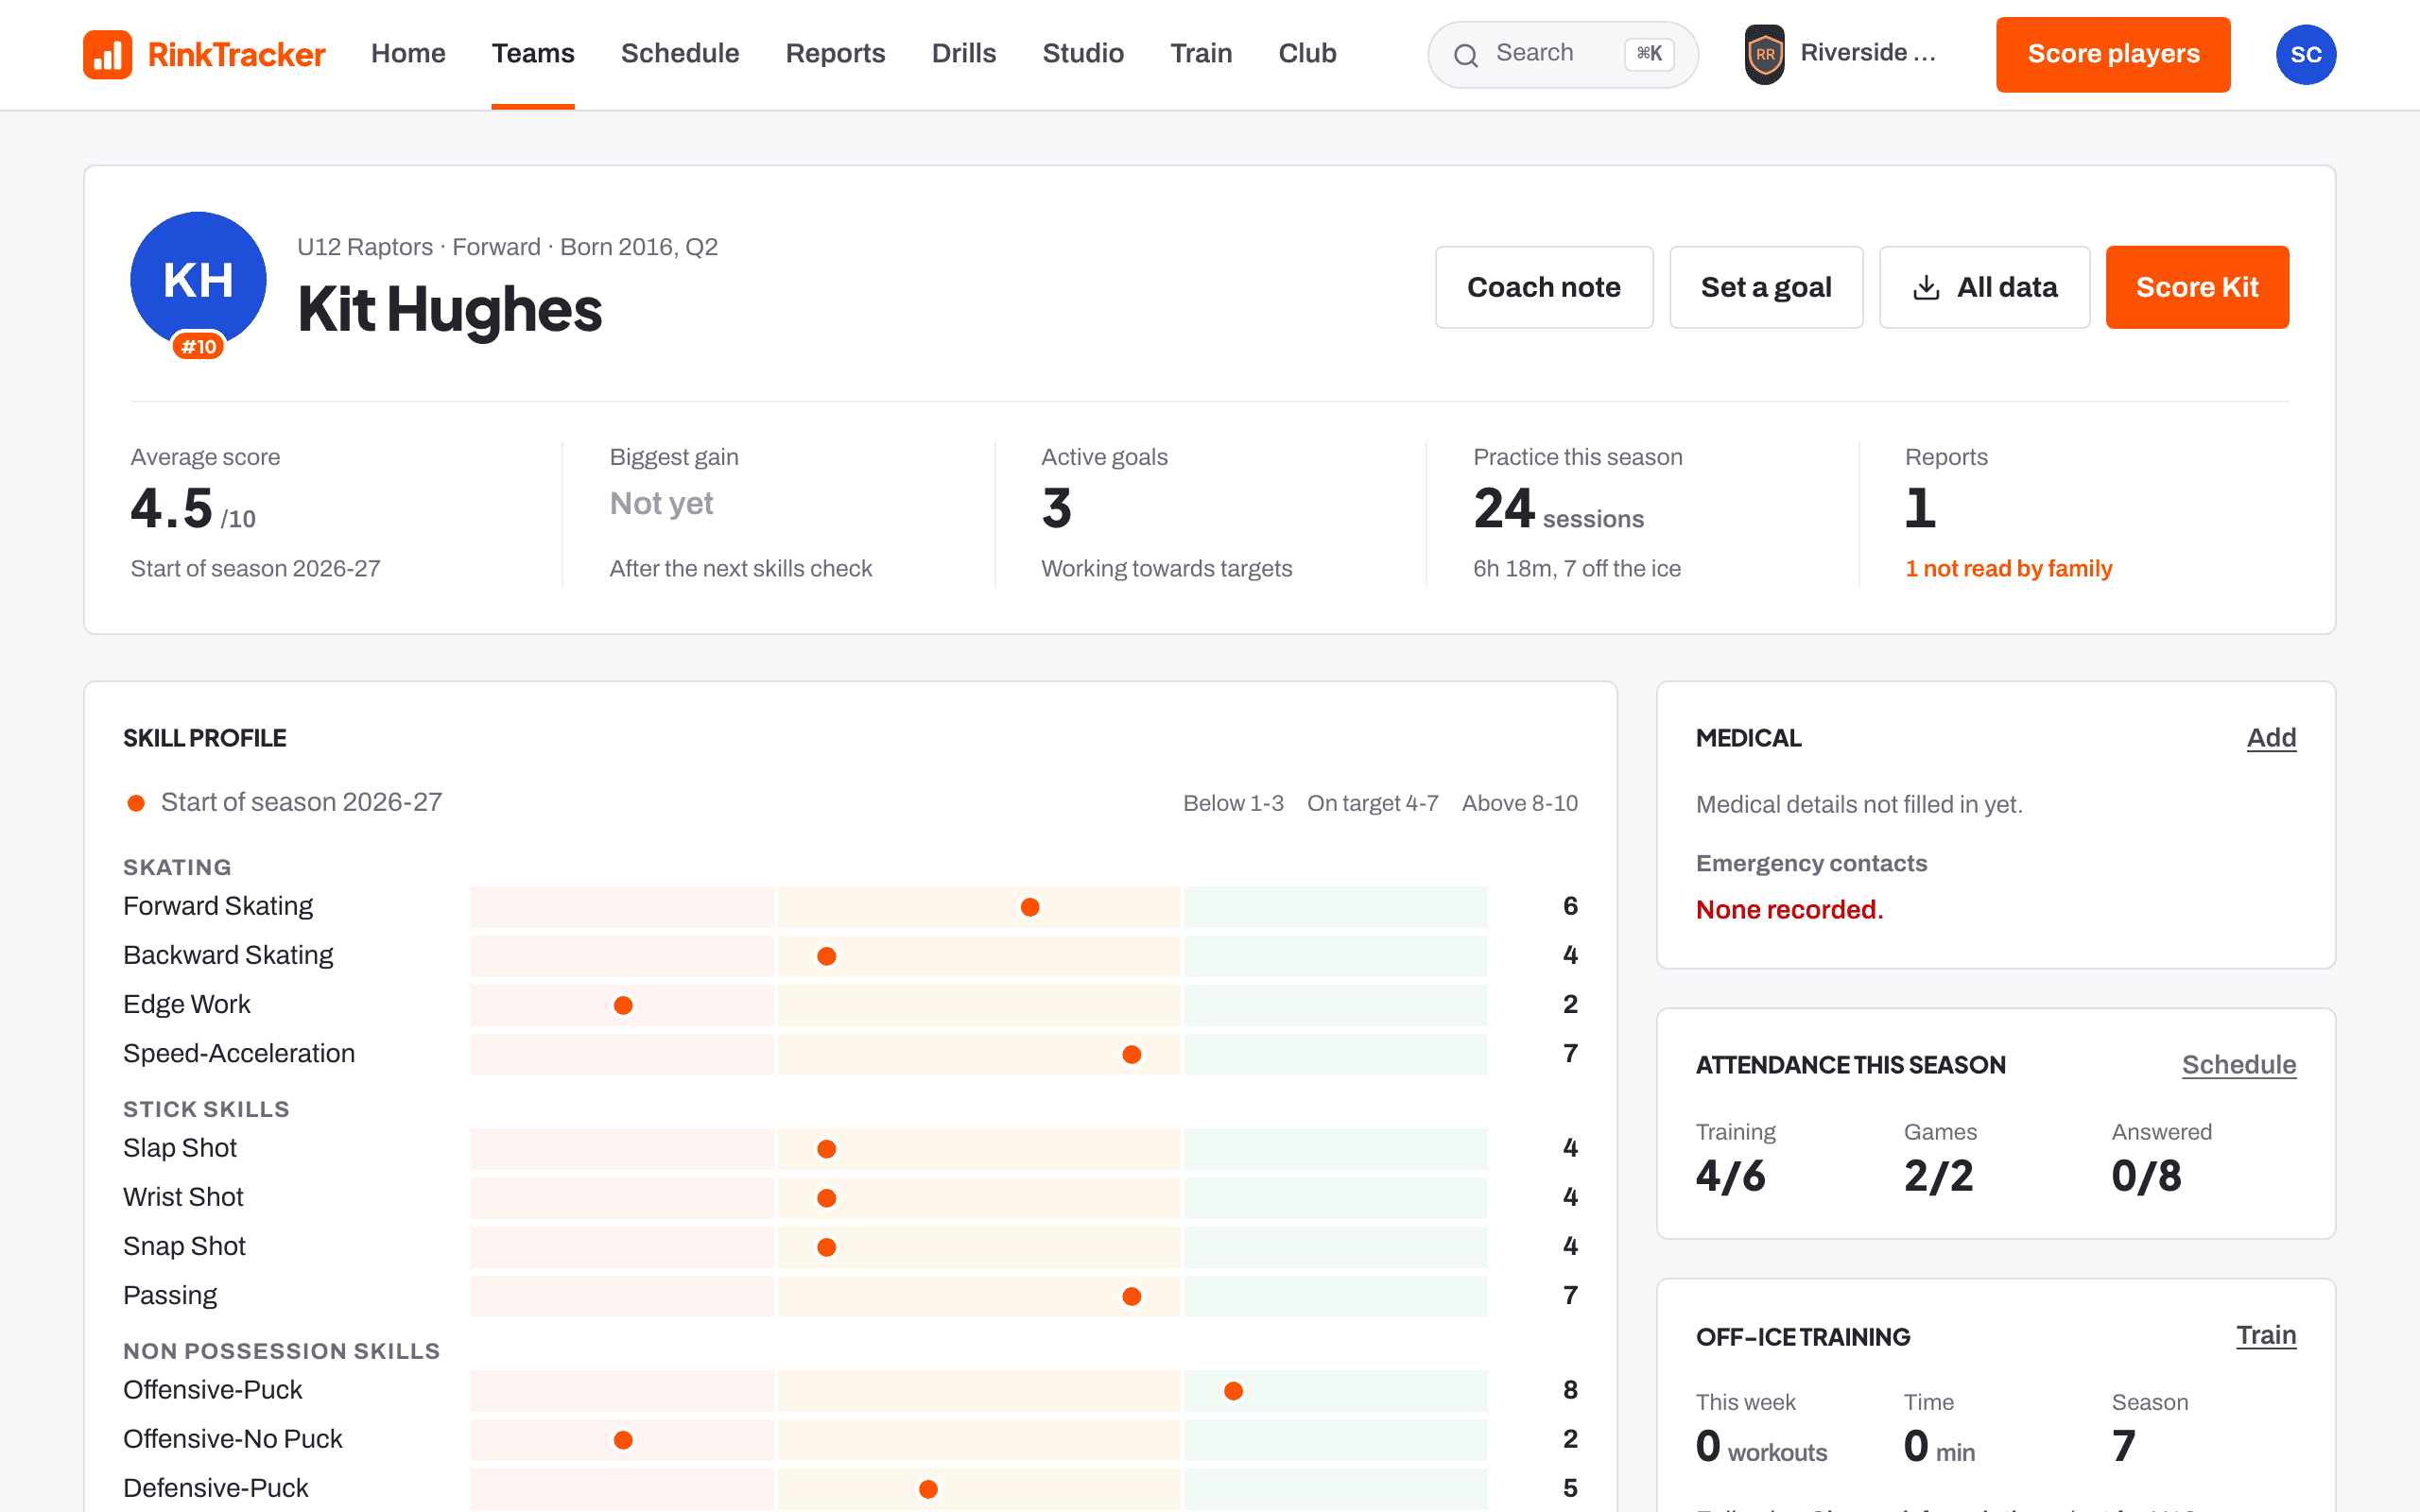Open the Riverside club switcher
This screenshot has height=1512, width=2420.
click(x=1841, y=54)
